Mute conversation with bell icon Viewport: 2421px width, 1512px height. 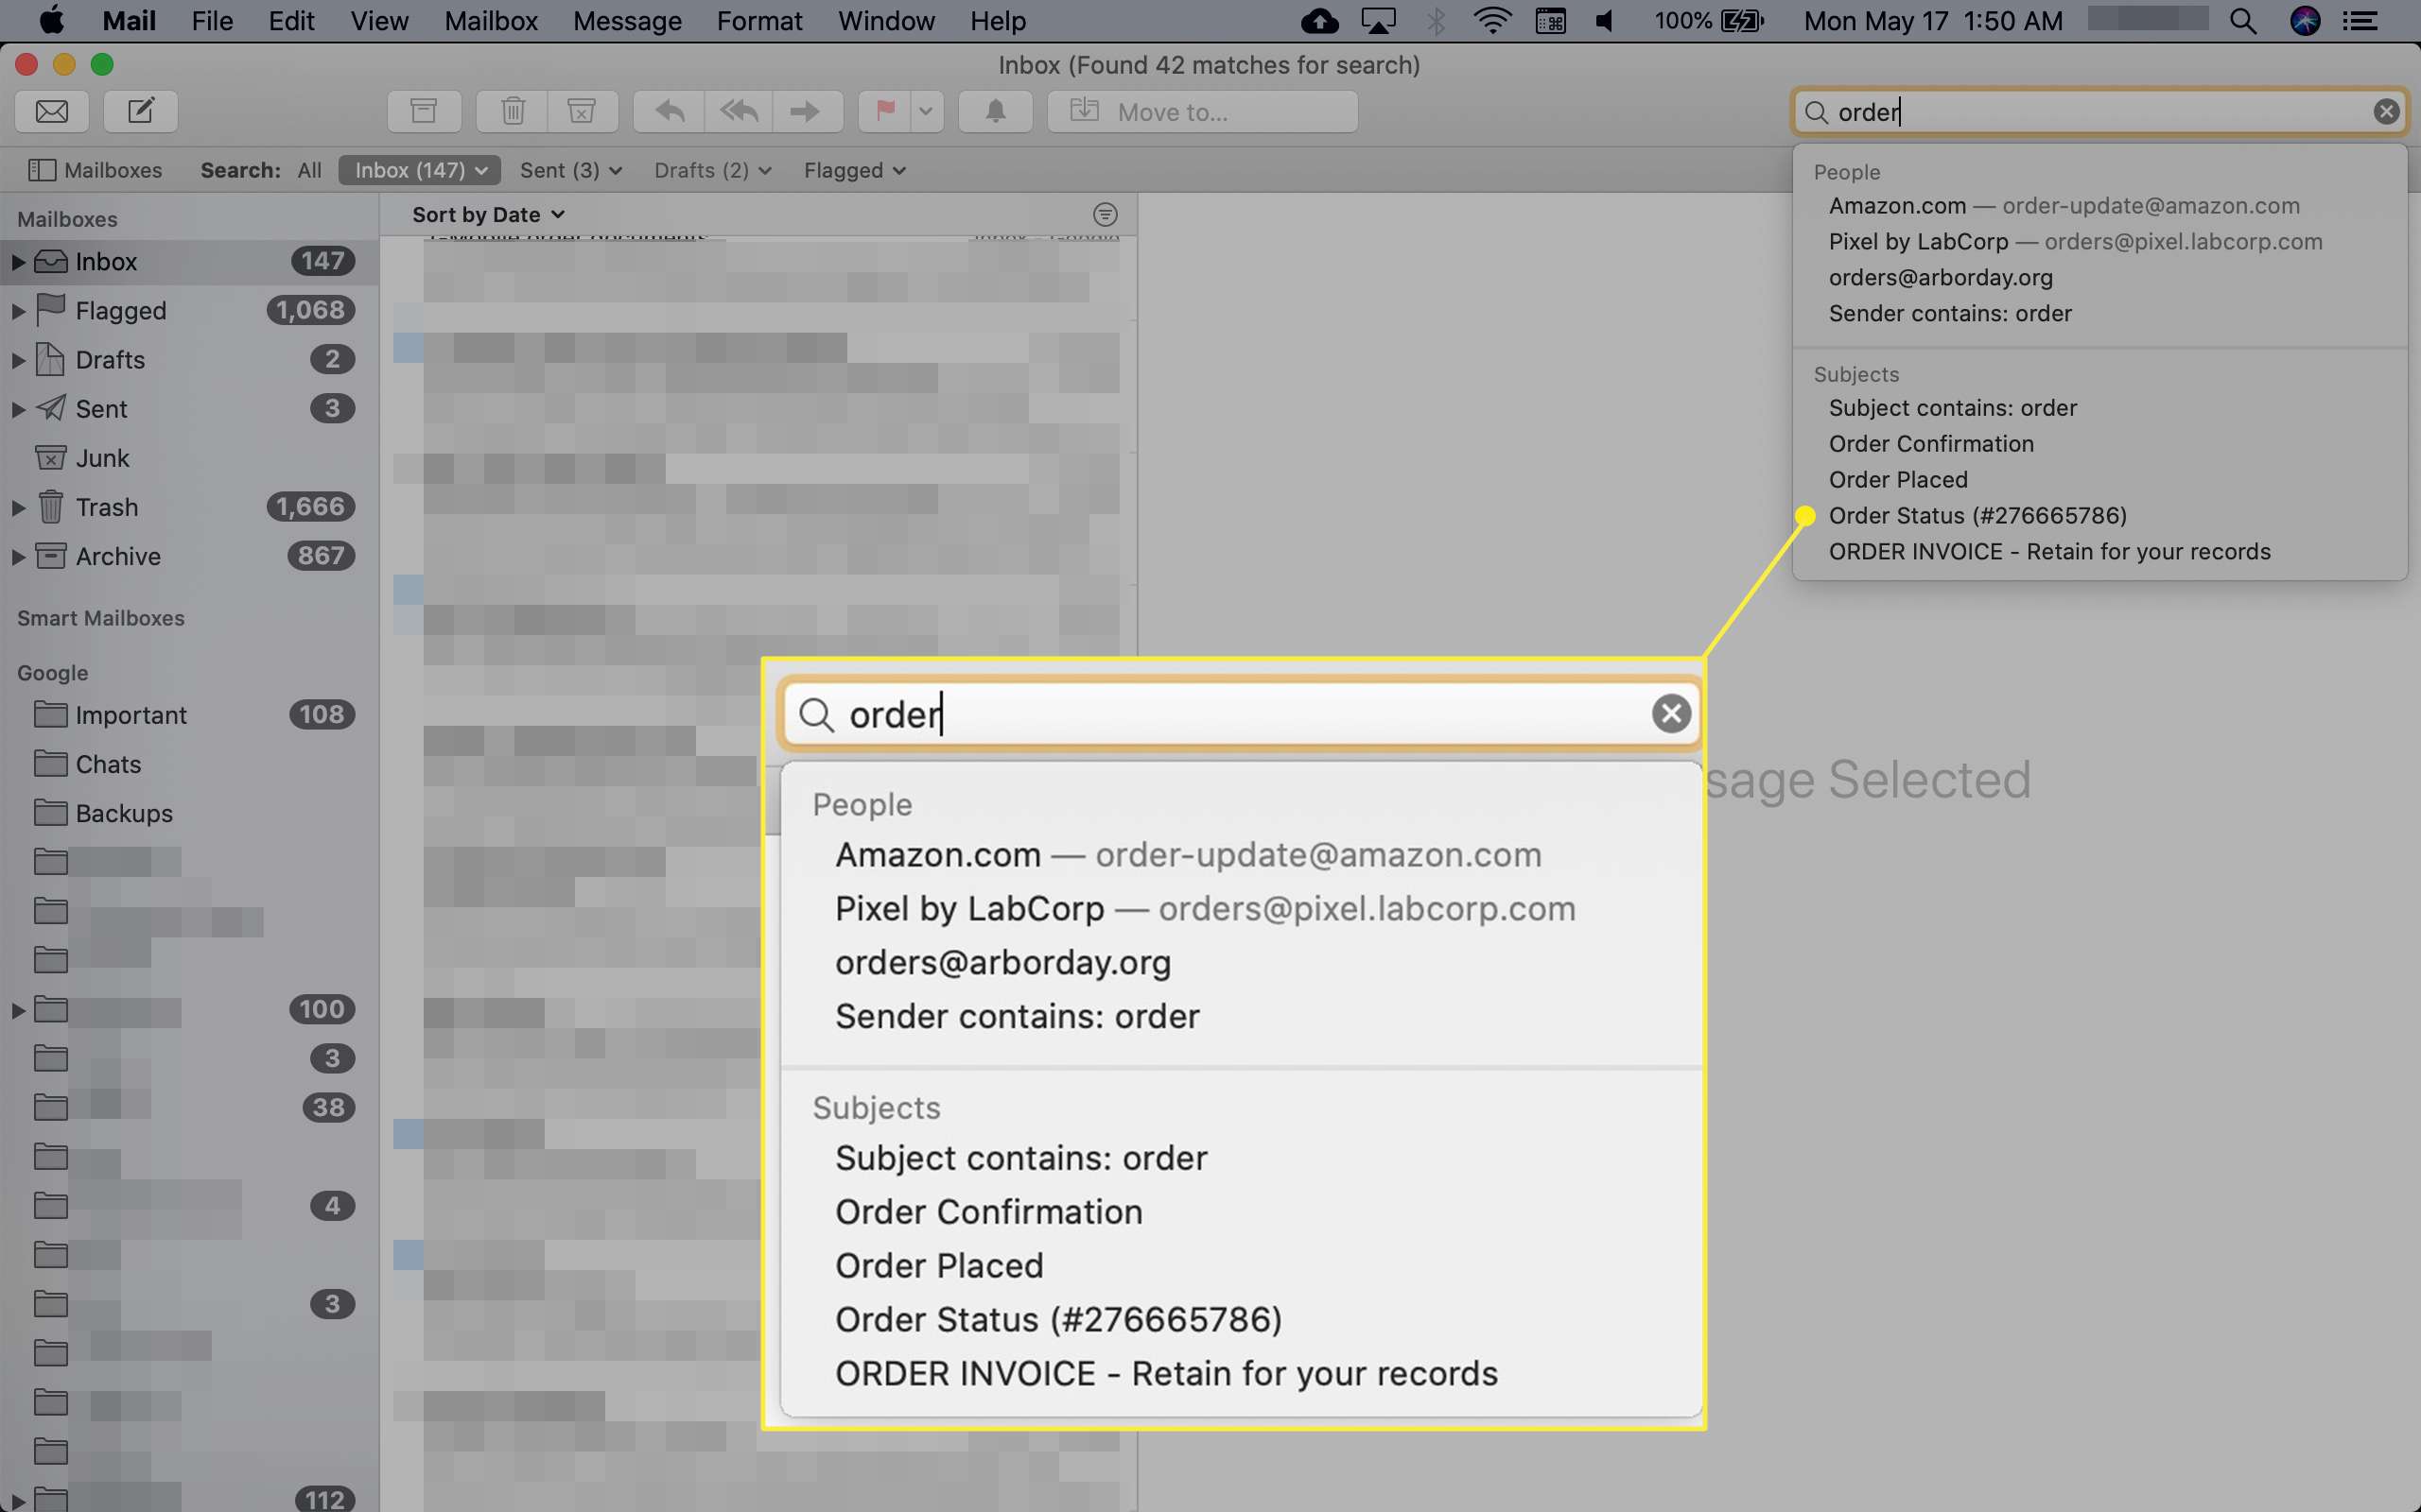(x=996, y=111)
